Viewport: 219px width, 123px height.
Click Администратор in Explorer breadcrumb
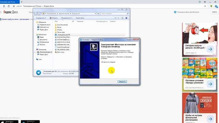(64, 14)
